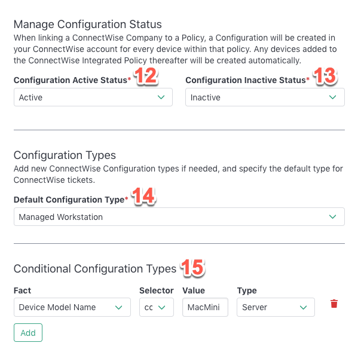361x355 pixels.
Task: Click the red callout number 12
Action: tap(146, 76)
